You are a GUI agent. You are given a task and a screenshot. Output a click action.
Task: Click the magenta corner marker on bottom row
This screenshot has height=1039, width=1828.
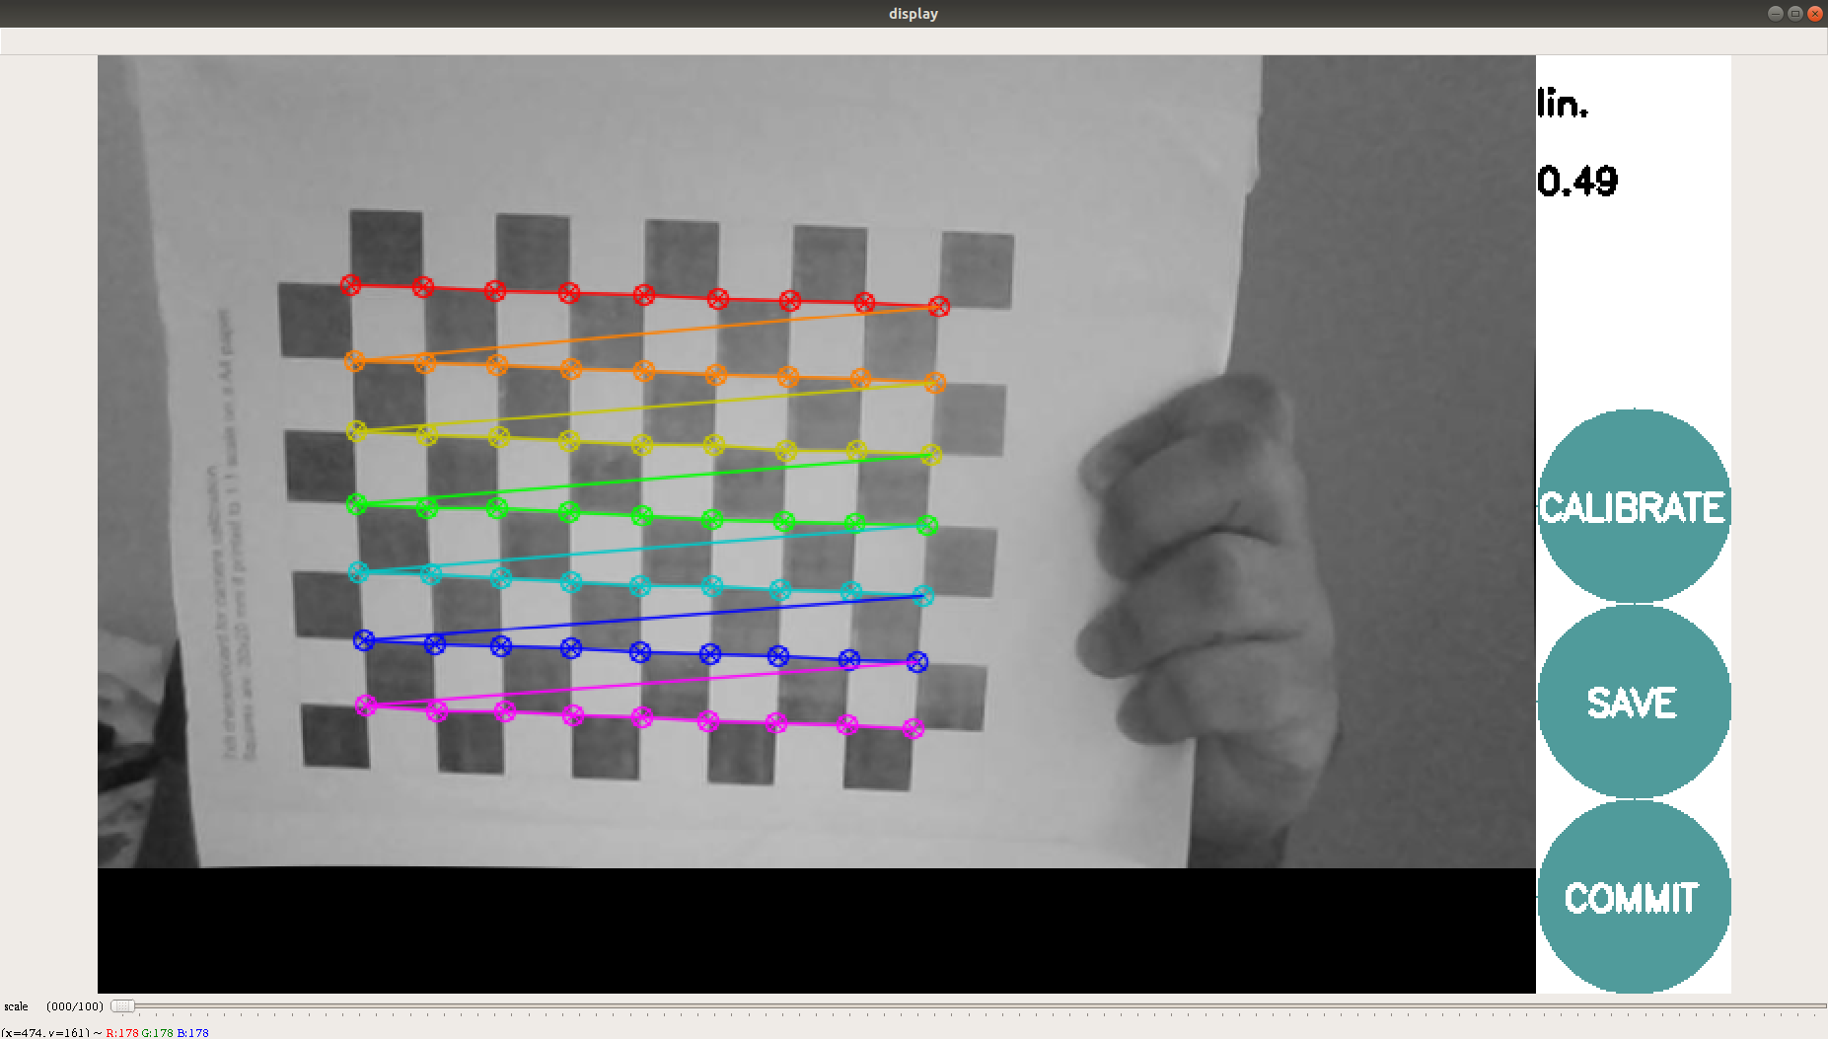[366, 705]
